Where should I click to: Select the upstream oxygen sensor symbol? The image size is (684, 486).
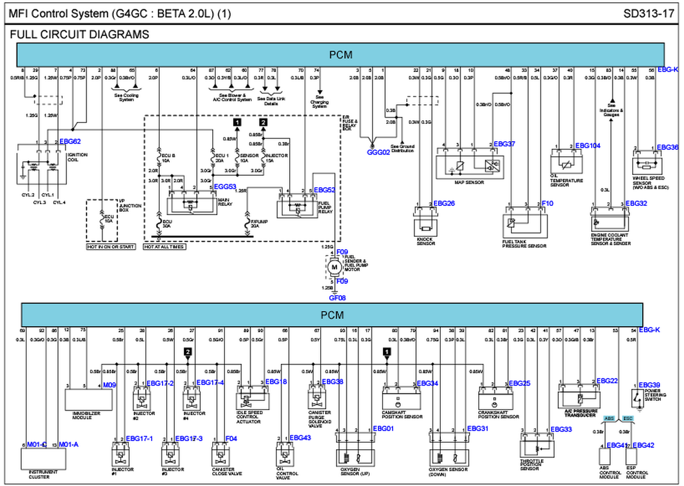[354, 459]
